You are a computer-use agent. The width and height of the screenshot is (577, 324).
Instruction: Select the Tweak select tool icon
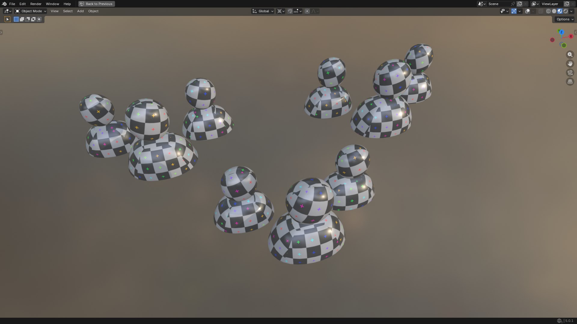click(8, 19)
